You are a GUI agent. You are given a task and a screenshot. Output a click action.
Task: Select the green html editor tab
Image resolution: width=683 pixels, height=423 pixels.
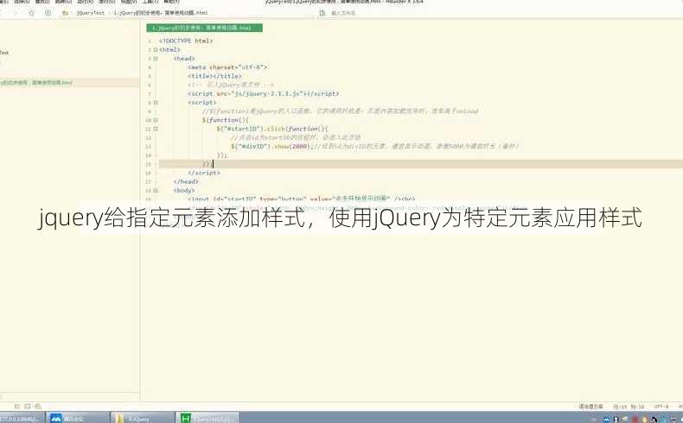[204, 28]
